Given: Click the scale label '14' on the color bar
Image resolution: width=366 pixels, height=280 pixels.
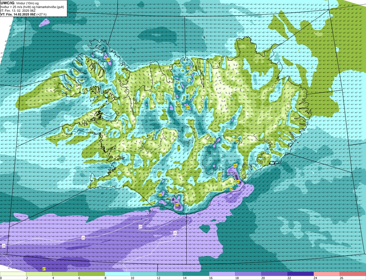Looking at the screenshot, I should pyautogui.click(x=185, y=278).
